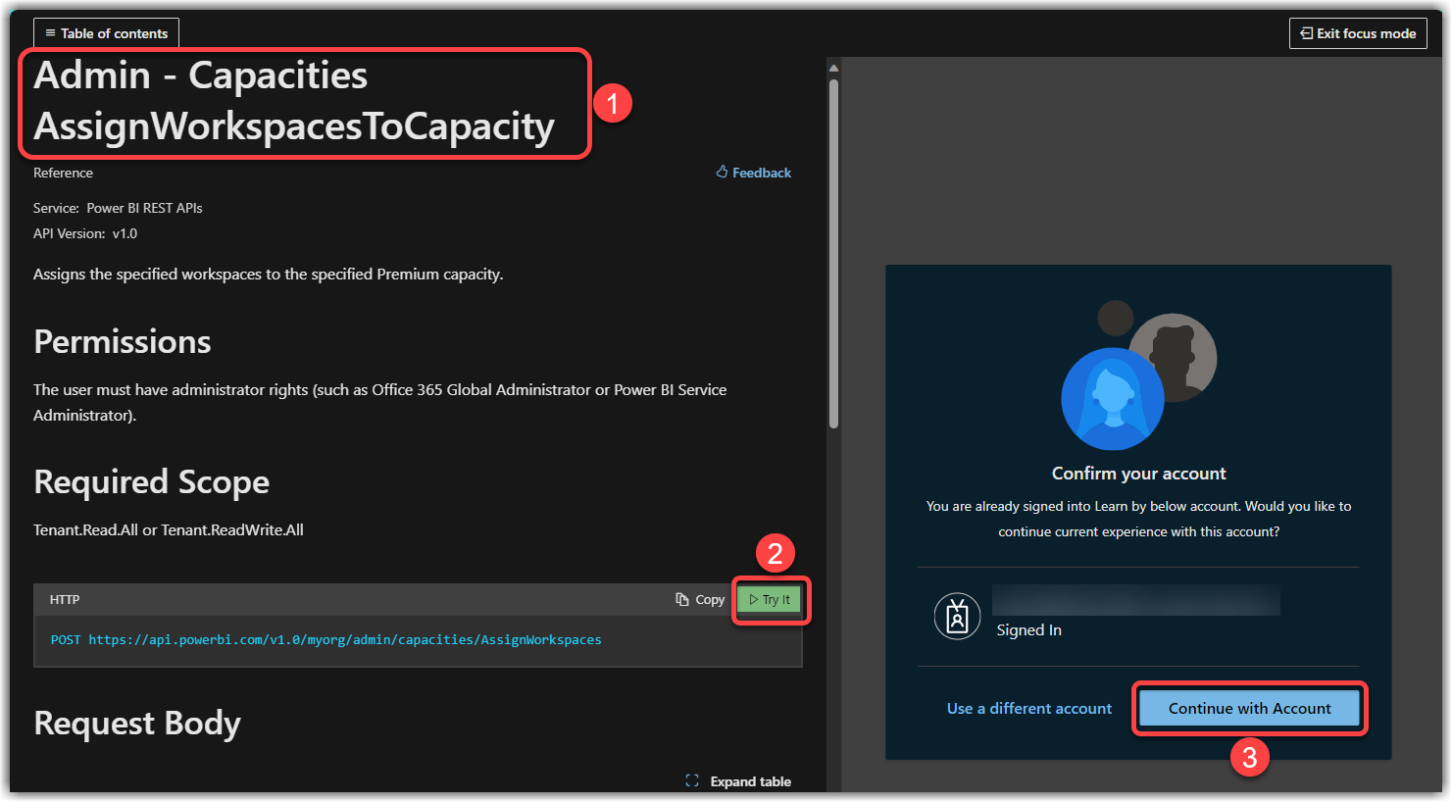The width and height of the screenshot is (1452, 802).
Task: Click the Permissions section heading
Action: pyautogui.click(x=123, y=342)
